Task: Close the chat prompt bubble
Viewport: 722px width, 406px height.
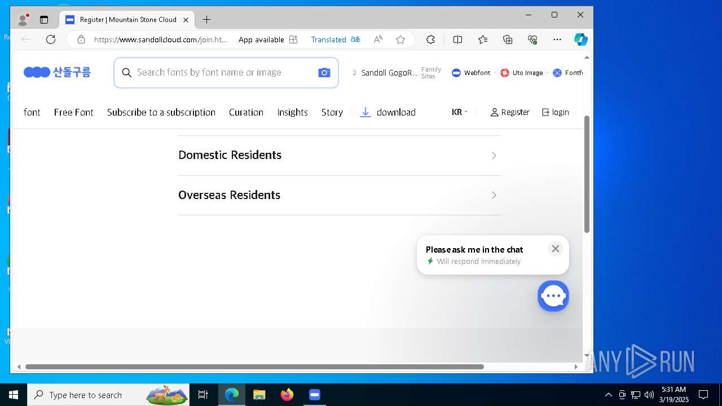Action: pyautogui.click(x=556, y=249)
